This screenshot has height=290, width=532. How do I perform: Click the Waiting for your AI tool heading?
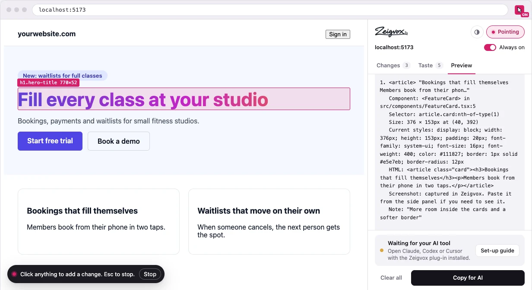419,243
